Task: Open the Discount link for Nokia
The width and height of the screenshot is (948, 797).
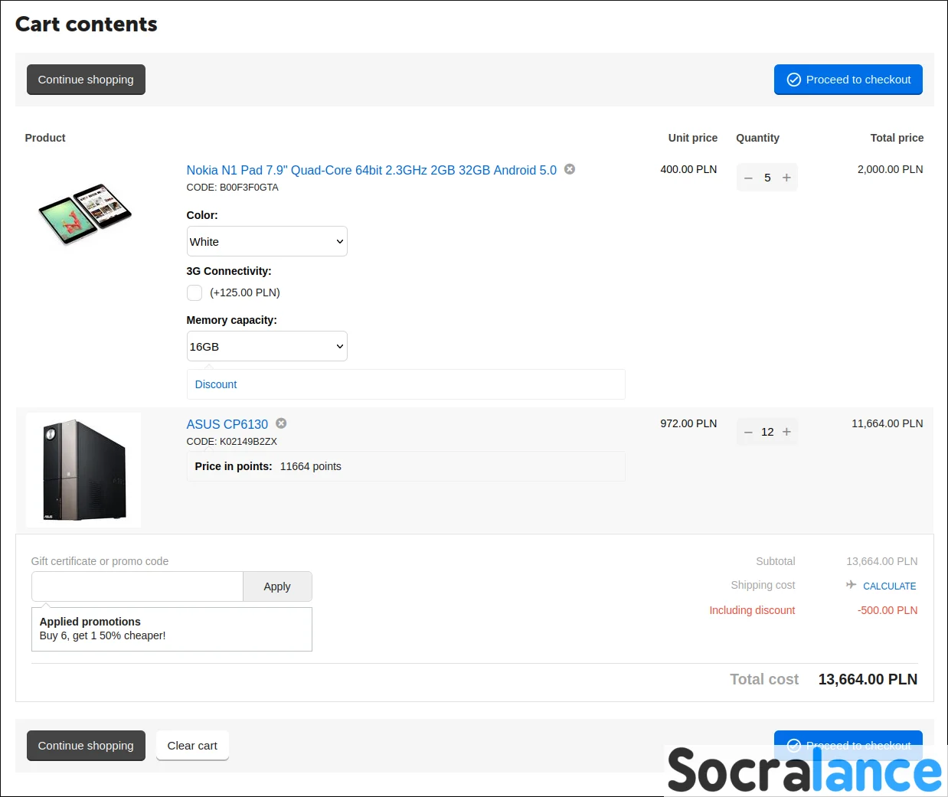Action: click(x=216, y=384)
